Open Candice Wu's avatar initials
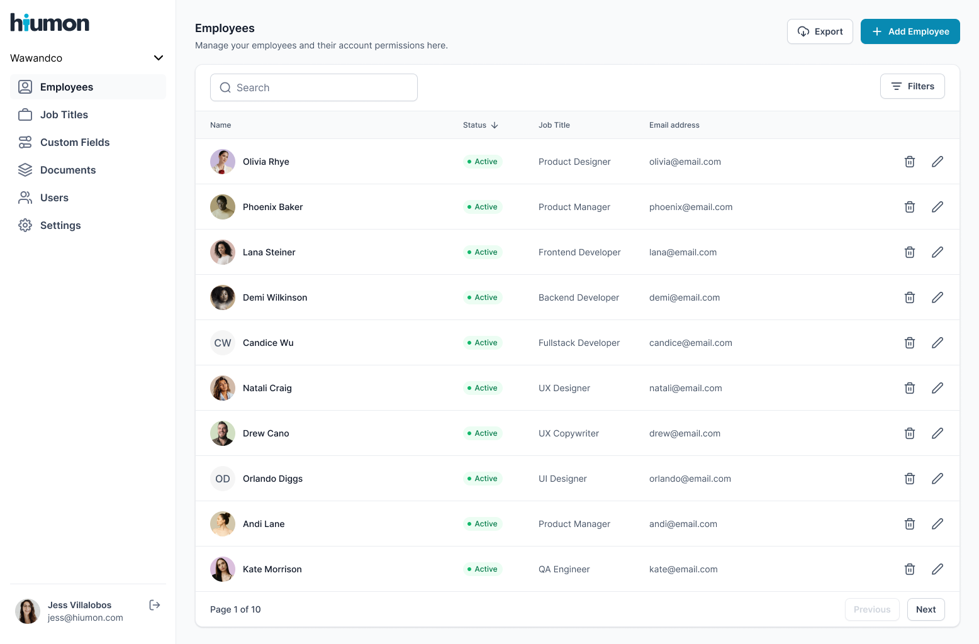979x644 pixels. pos(222,343)
